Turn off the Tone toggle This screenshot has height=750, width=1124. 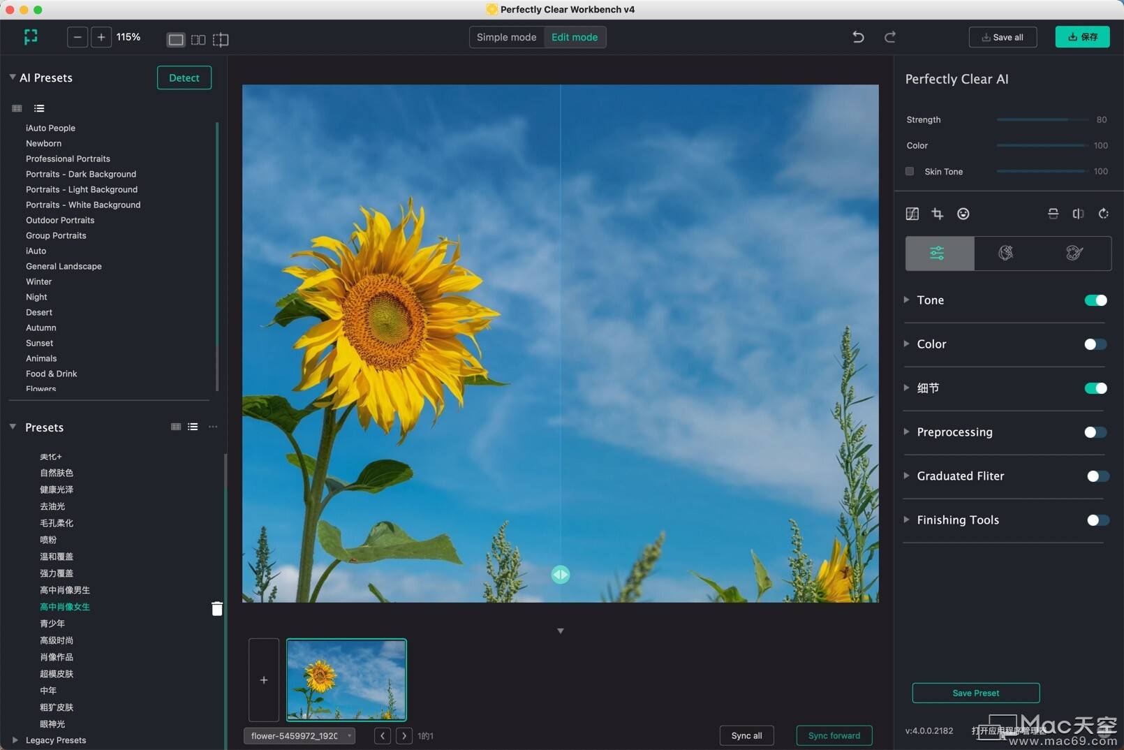1095,300
